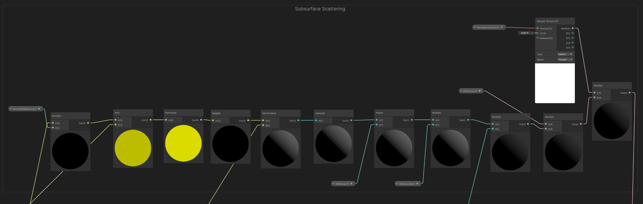The width and height of the screenshot is (643, 204).
Task: Click the In(1) port on the Saturate node
Action: click(316, 120)
